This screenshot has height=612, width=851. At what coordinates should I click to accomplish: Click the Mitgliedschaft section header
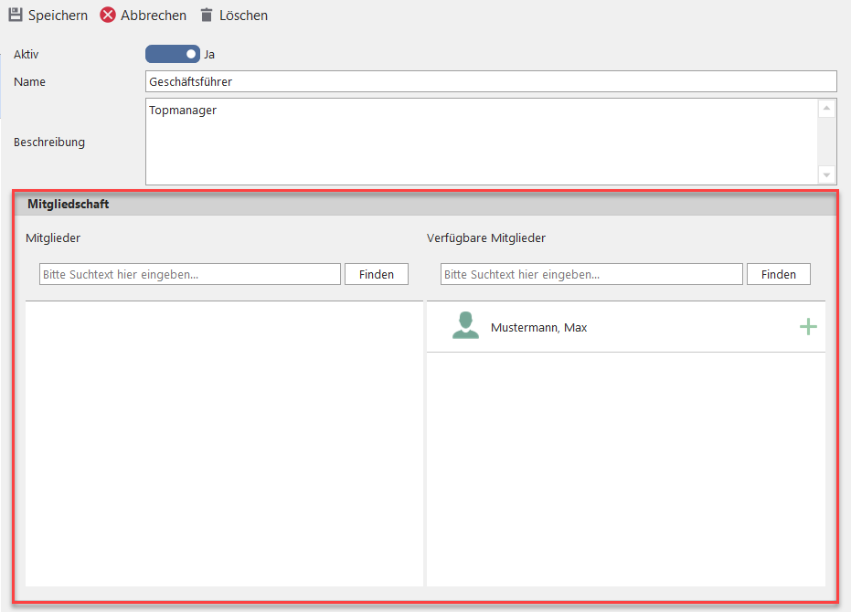pos(69,205)
